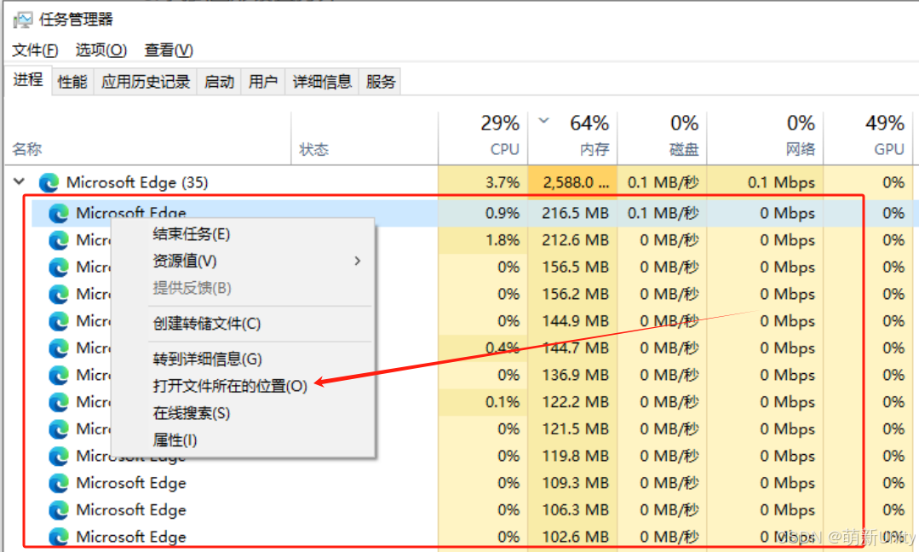Image resolution: width=919 pixels, height=552 pixels.
Task: Sort by the 0% 网络 column header
Action: 765,138
